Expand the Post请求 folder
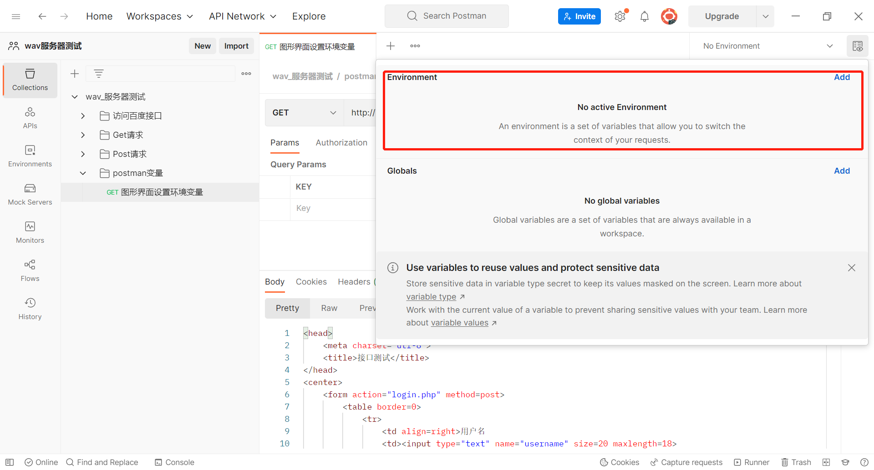This screenshot has height=470, width=874. coord(83,154)
